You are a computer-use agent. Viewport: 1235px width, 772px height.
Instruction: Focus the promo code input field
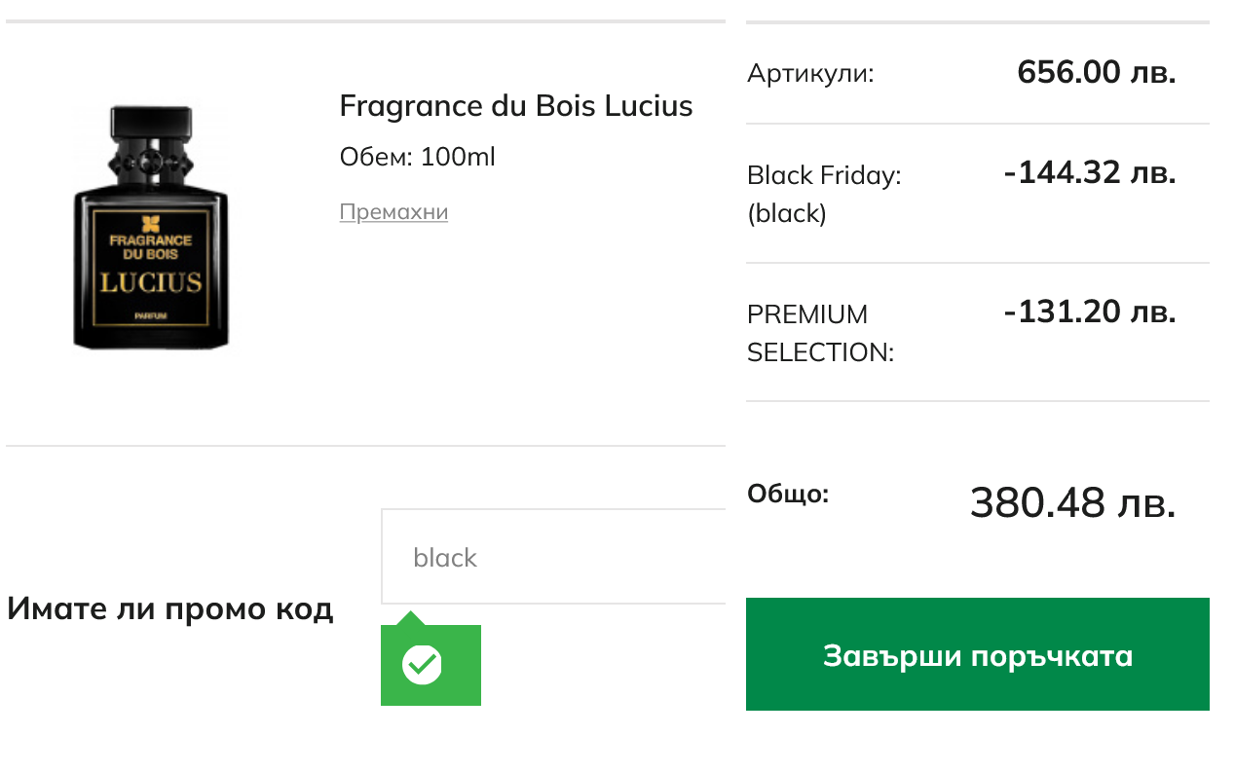pyautogui.click(x=553, y=557)
